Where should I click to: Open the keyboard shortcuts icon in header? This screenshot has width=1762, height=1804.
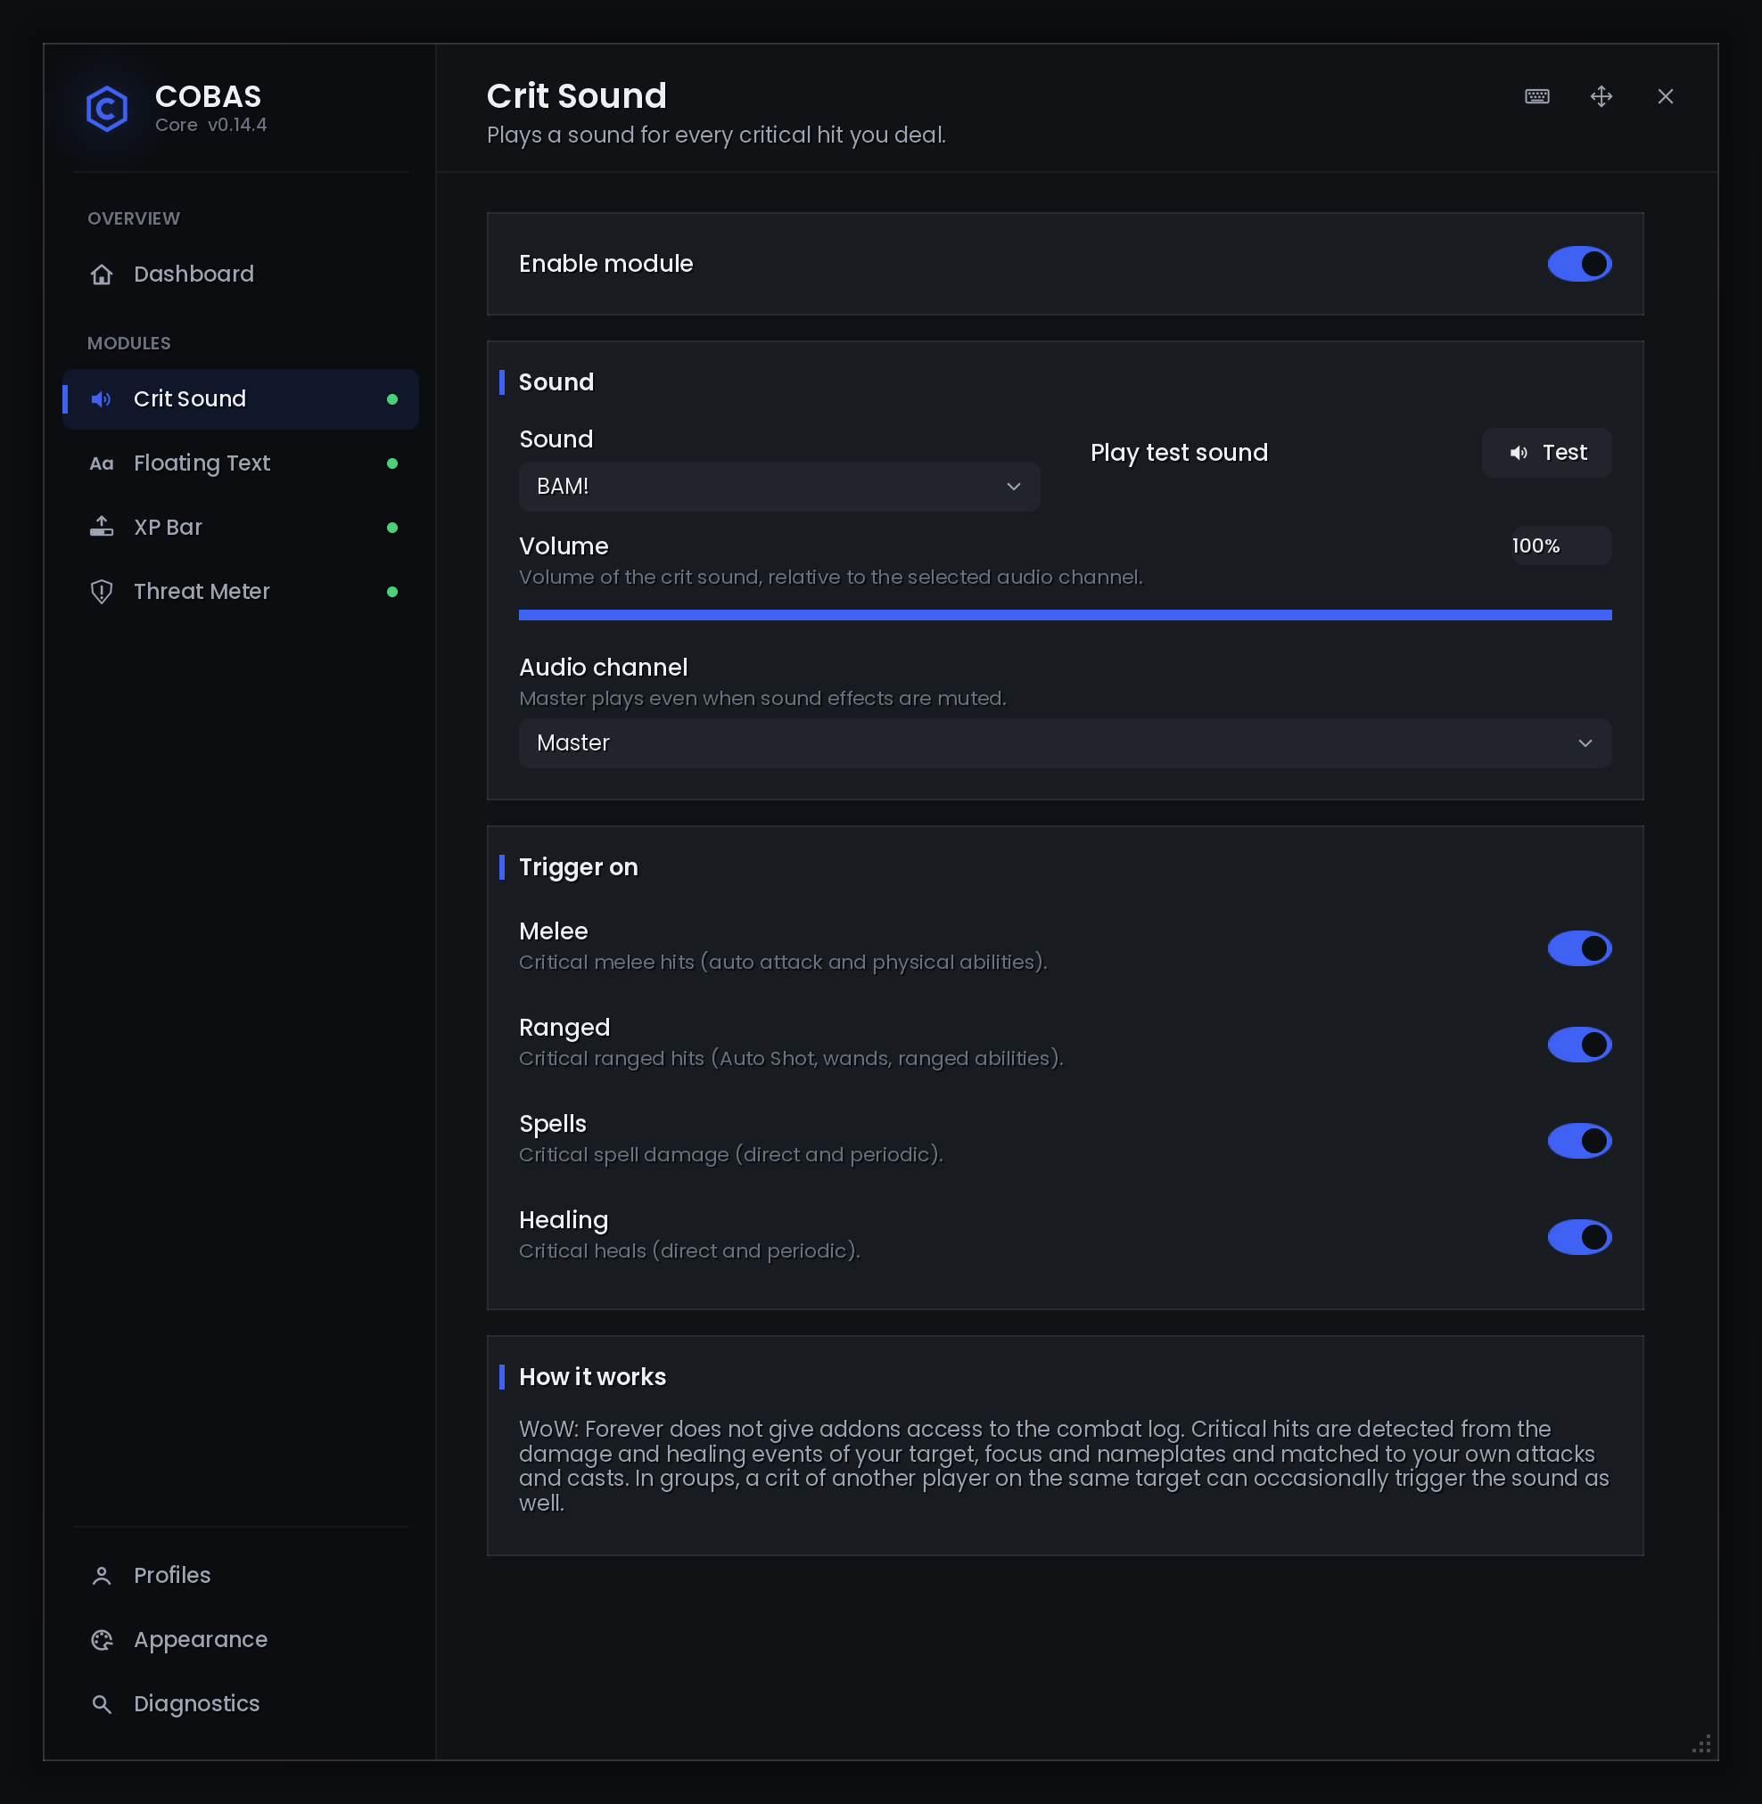point(1537,96)
